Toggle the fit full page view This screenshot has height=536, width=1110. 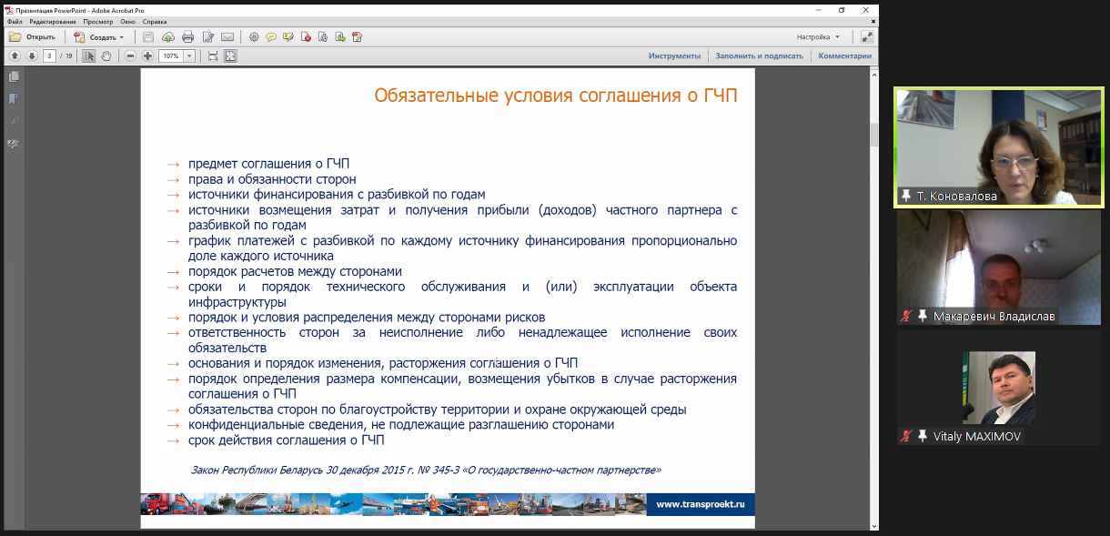click(x=230, y=56)
